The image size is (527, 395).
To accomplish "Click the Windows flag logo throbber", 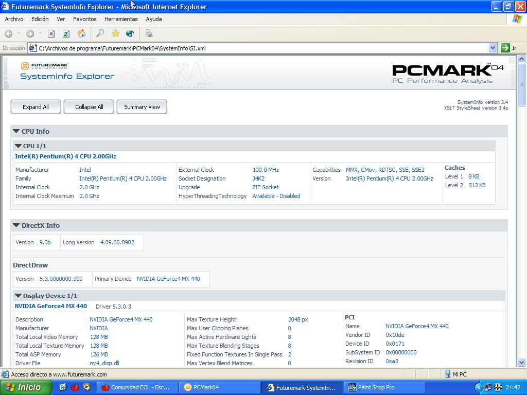I will point(517,19).
